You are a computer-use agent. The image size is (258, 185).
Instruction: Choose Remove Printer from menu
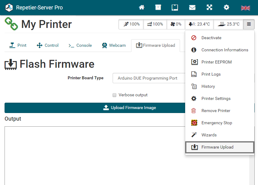[x=220, y=111]
